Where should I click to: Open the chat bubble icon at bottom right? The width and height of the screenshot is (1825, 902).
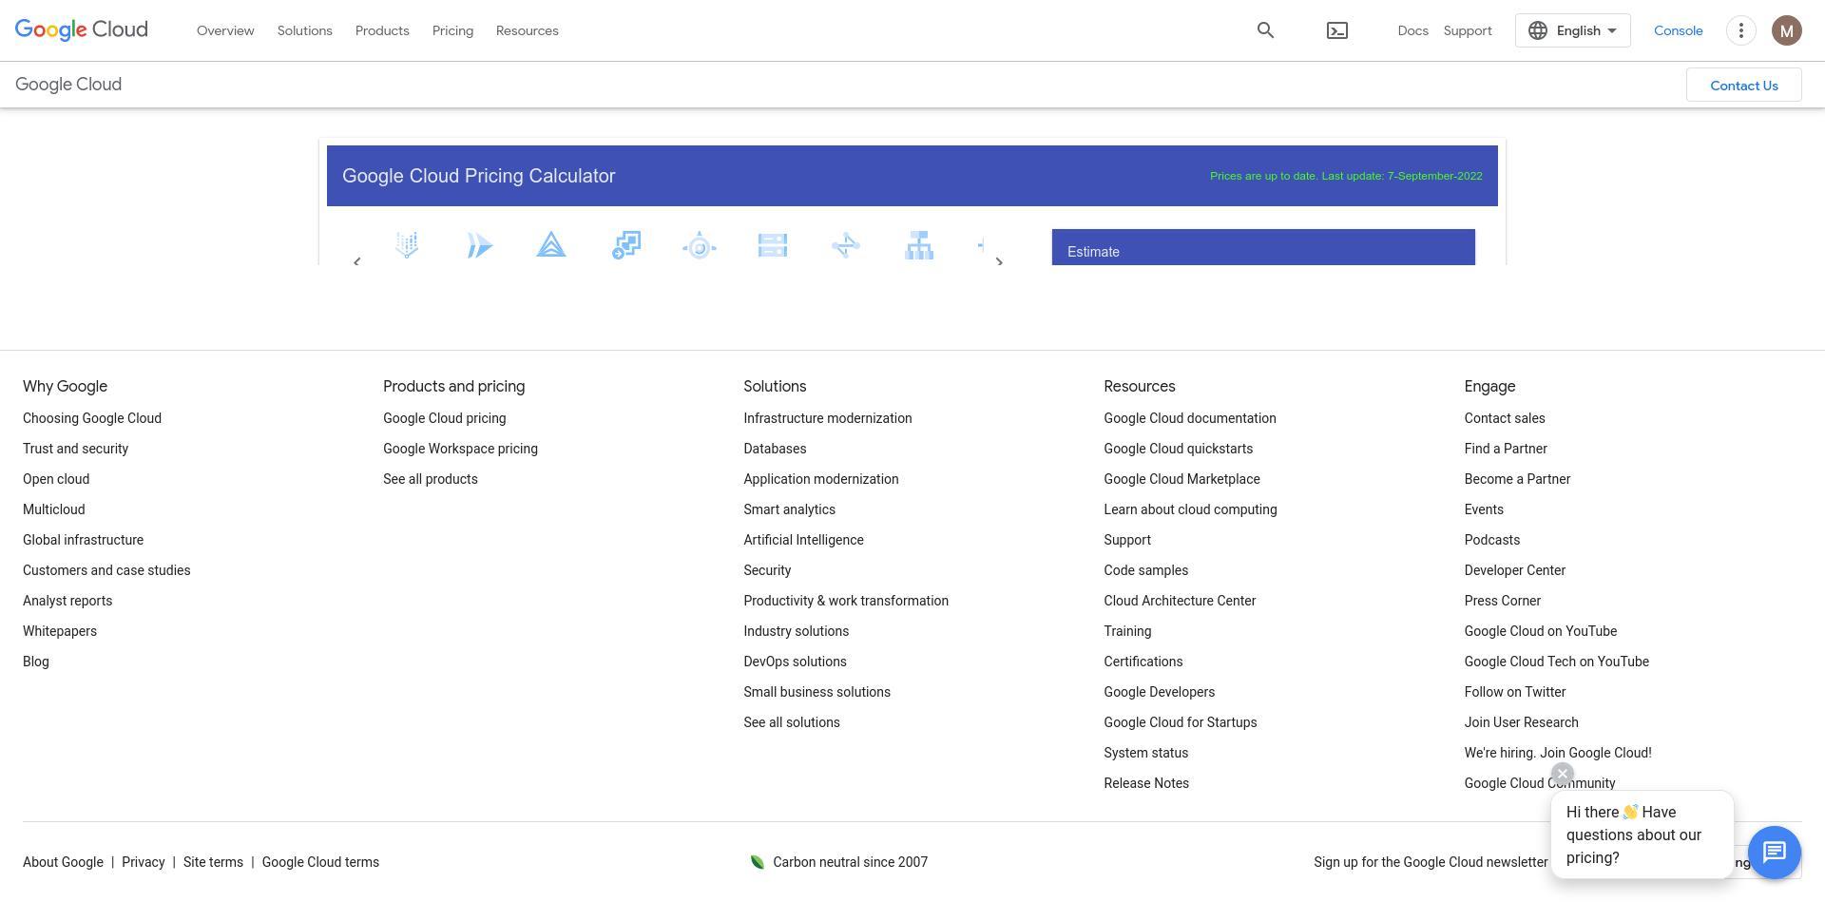pyautogui.click(x=1774, y=853)
